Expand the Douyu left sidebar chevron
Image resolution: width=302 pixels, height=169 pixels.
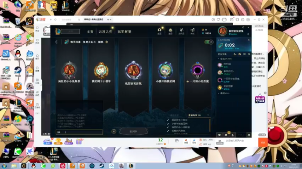(37, 113)
